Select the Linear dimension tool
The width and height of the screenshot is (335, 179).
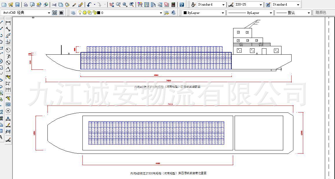point(8,23)
